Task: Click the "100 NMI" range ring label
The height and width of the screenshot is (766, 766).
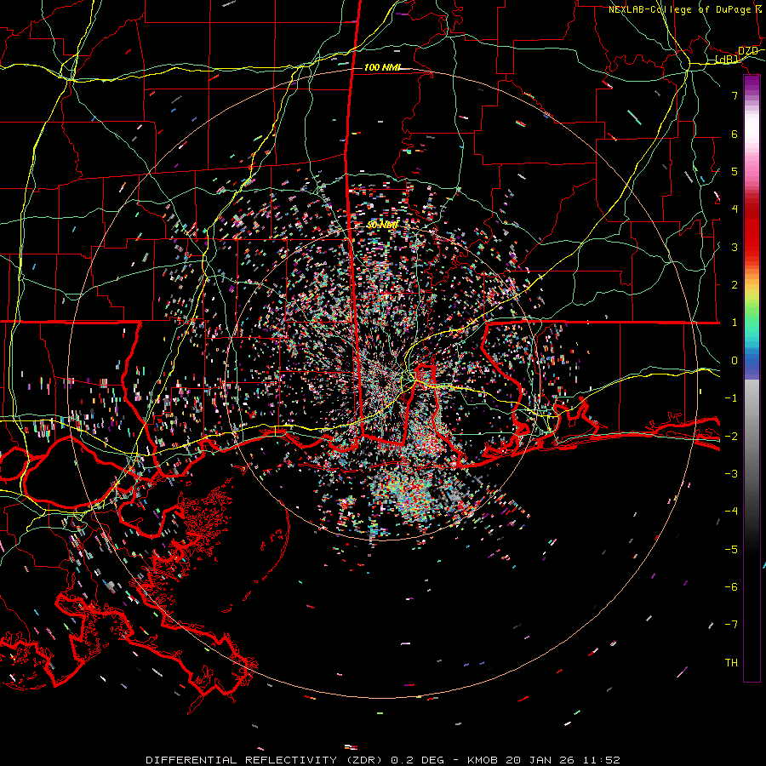Action: click(x=382, y=67)
